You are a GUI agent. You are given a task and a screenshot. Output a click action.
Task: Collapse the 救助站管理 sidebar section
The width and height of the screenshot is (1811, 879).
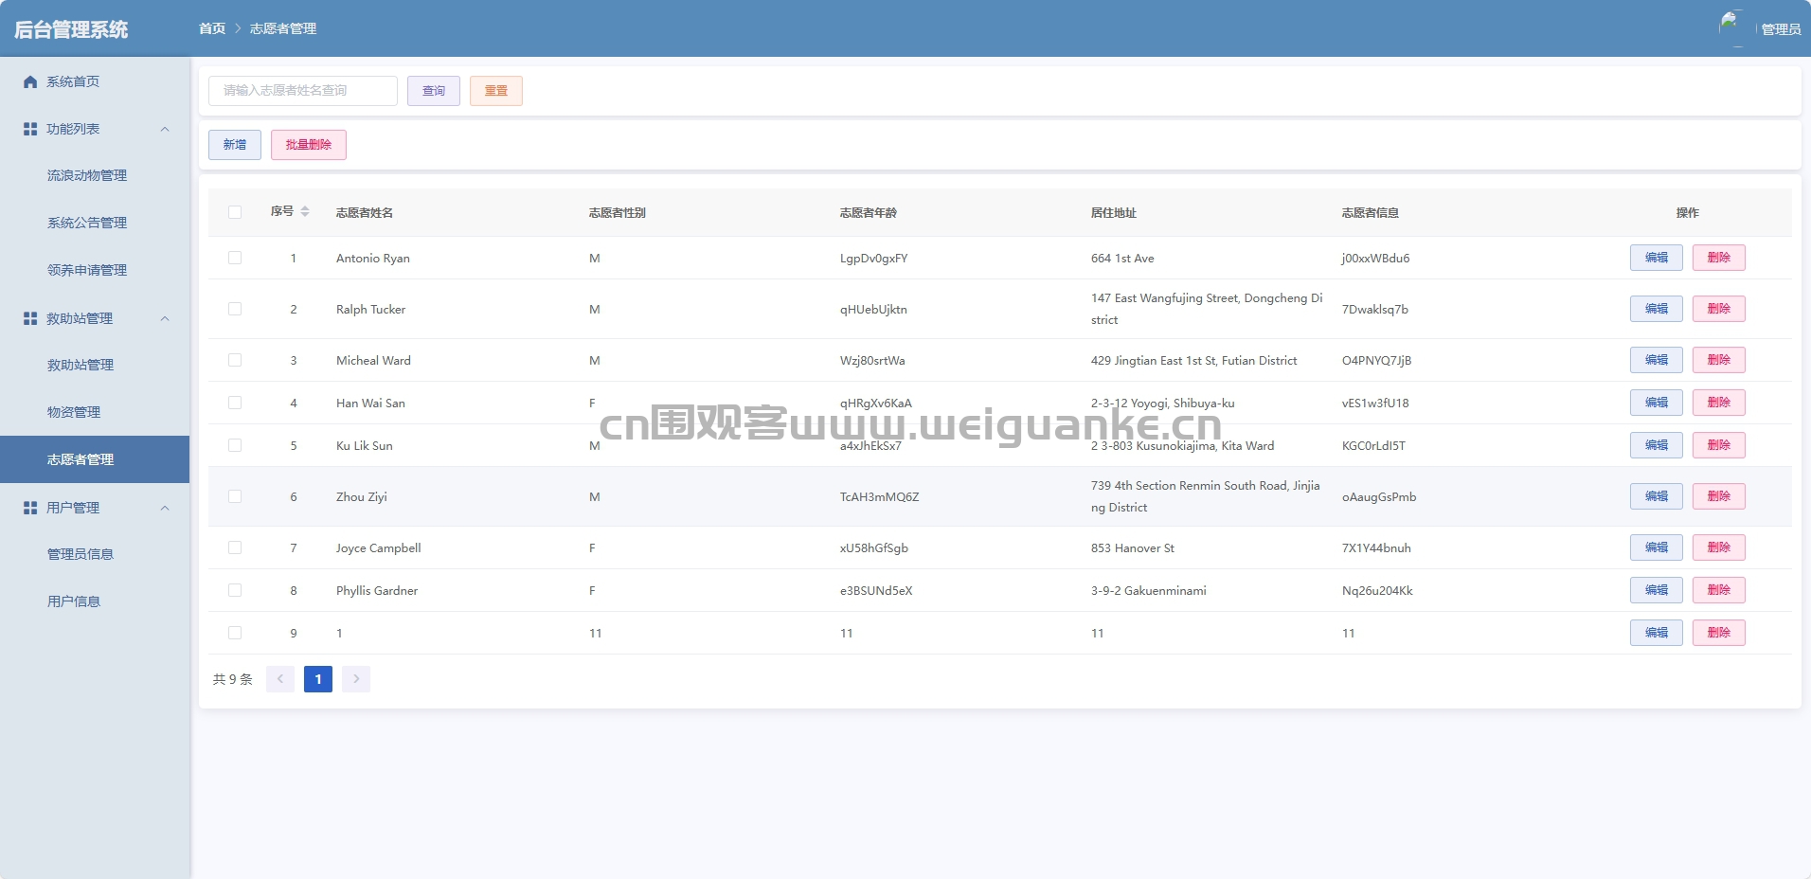(x=165, y=318)
